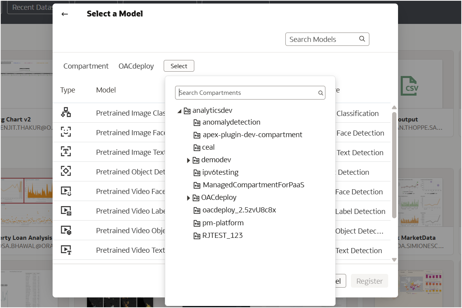Click the back arrow icon
Screen dimensions: 462x308
65,14
